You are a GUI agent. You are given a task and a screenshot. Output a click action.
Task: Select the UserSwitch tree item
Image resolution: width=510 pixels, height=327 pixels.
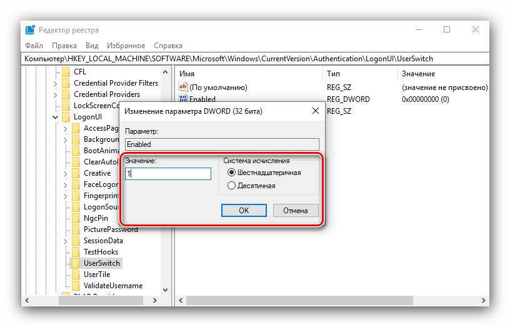click(102, 263)
